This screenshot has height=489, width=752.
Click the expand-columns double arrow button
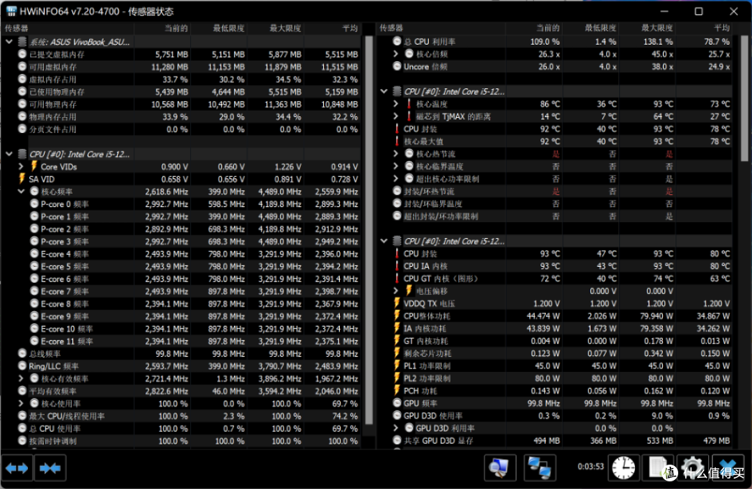pos(17,468)
